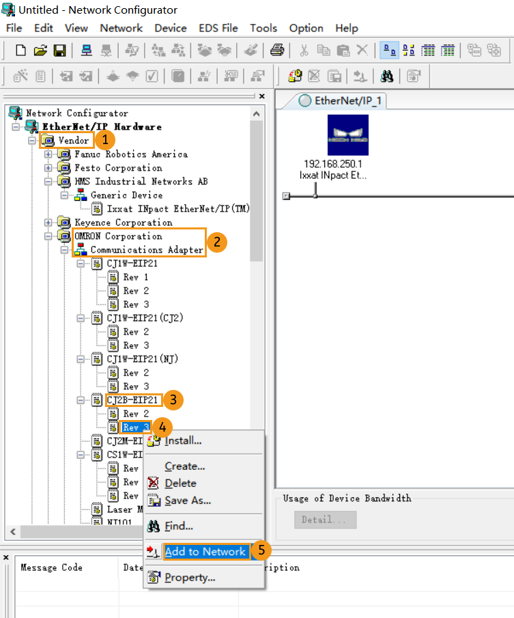Click the Delete EDS toolbar icon
The height and width of the screenshot is (618, 514).
[314, 76]
